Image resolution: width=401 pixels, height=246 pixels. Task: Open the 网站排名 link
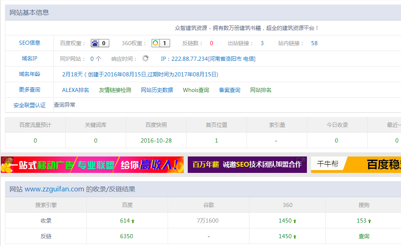click(261, 90)
